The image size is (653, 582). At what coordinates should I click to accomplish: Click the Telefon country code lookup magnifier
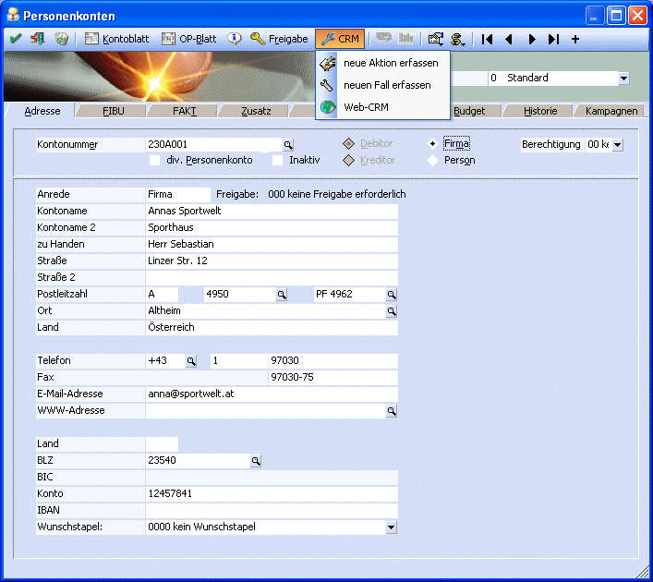pos(191,361)
